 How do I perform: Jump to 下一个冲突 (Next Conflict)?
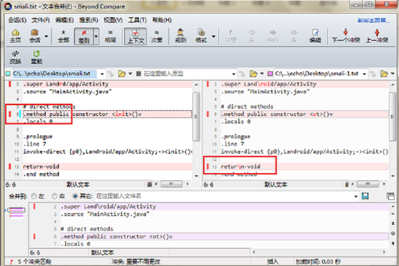[x=345, y=36]
